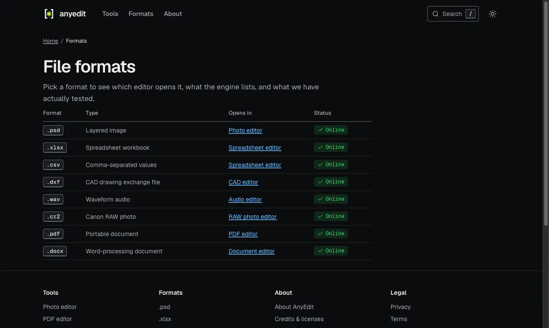
Task: Toggle the light/dark theme sun icon
Action: (x=492, y=14)
